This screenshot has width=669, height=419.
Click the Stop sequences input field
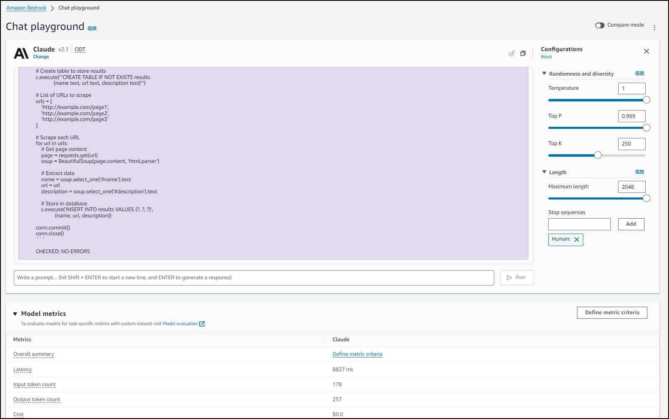pos(579,224)
